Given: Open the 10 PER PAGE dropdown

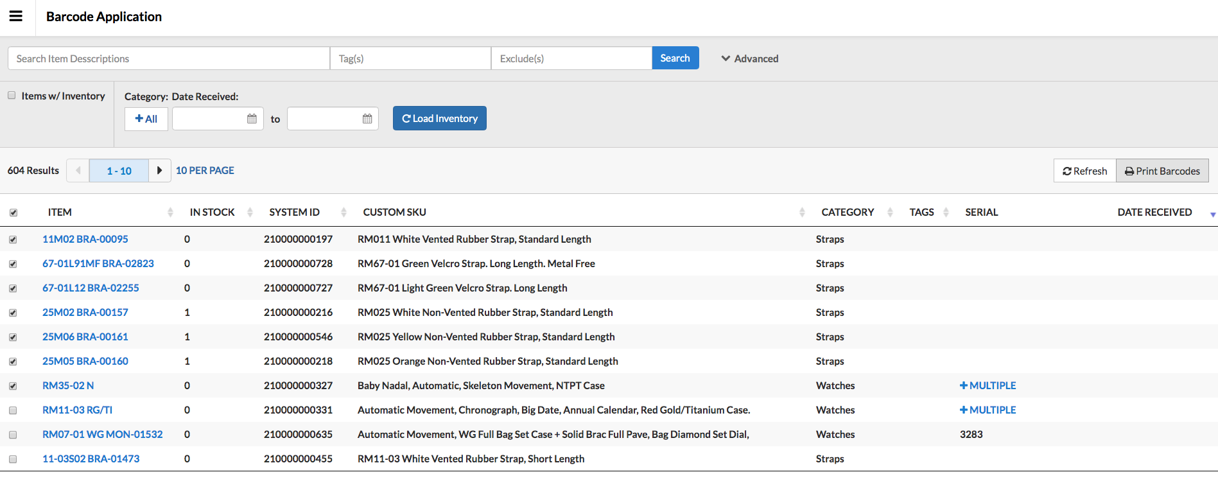Looking at the screenshot, I should click(x=205, y=171).
